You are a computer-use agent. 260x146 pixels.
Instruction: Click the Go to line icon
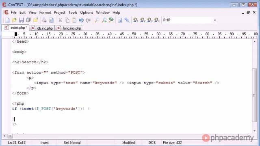tap(120, 20)
